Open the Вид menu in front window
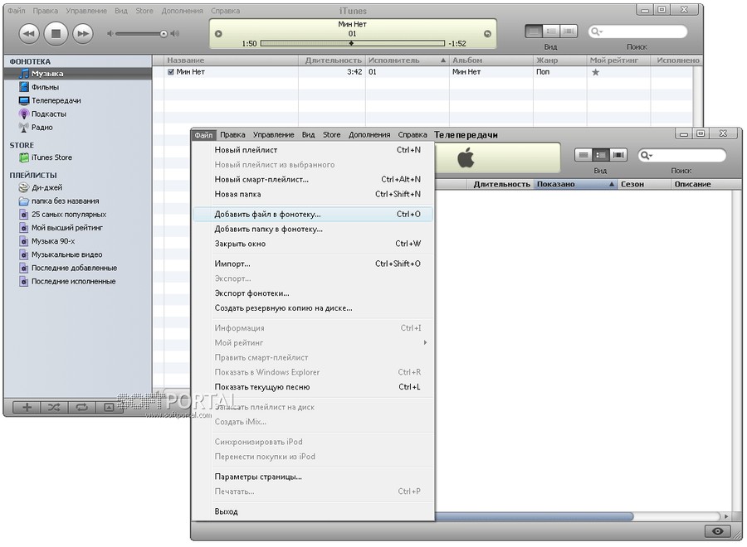The width and height of the screenshot is (747, 547). (x=308, y=135)
